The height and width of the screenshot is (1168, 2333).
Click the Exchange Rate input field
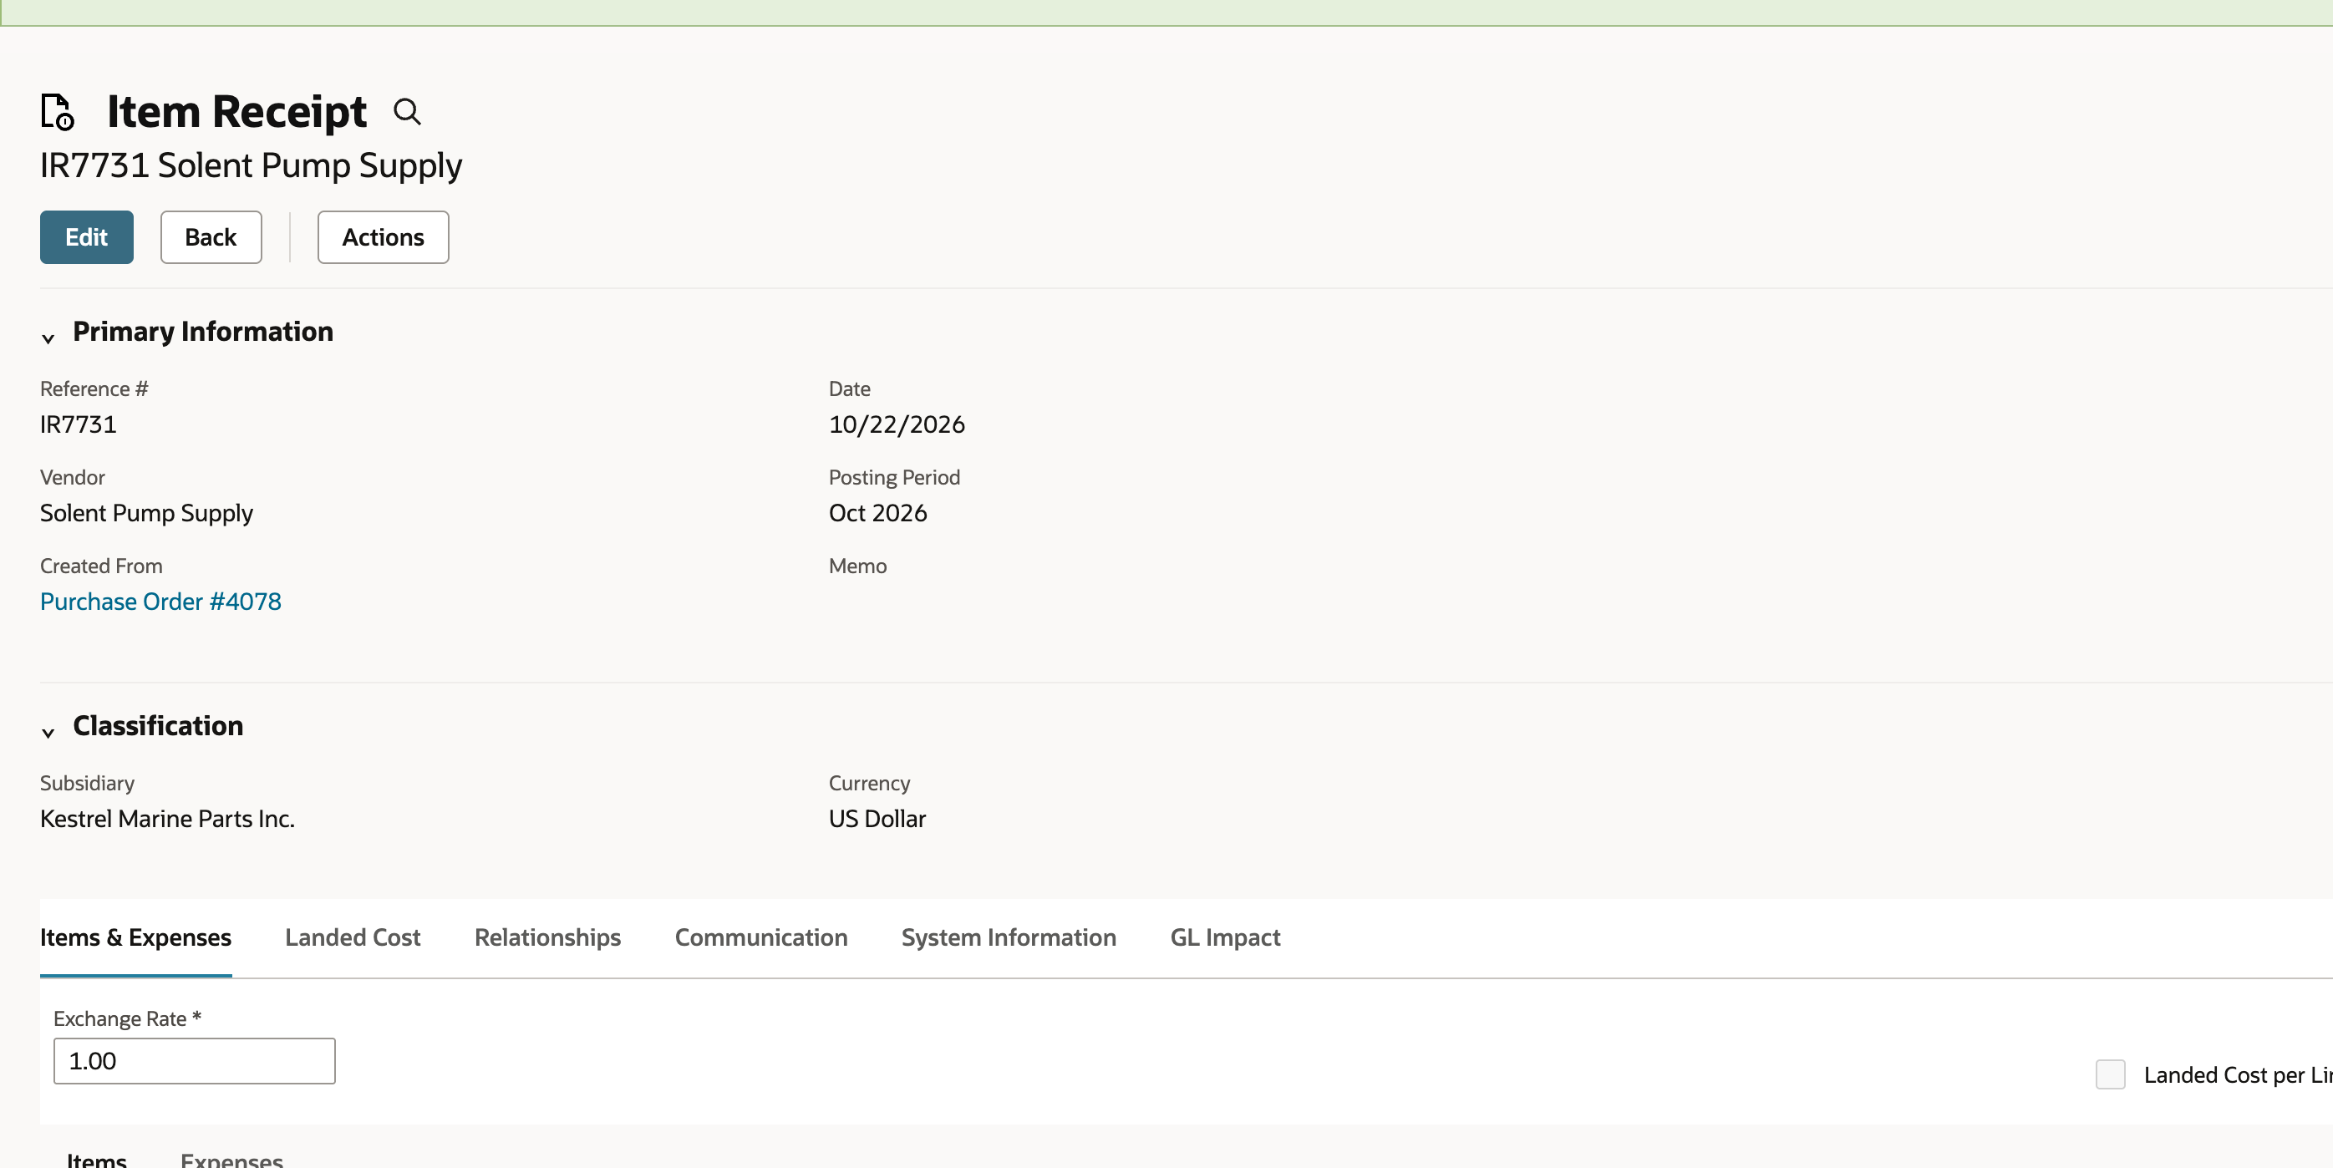point(195,1060)
